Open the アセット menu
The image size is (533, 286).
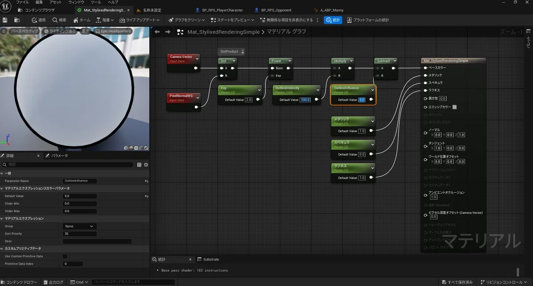click(56, 2)
